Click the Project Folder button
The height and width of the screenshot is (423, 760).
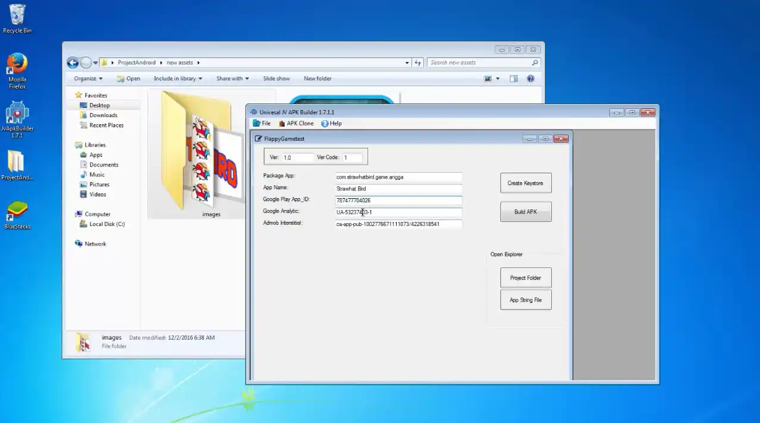click(526, 278)
